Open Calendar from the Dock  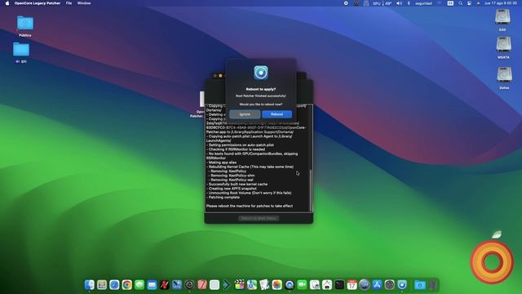point(352,285)
